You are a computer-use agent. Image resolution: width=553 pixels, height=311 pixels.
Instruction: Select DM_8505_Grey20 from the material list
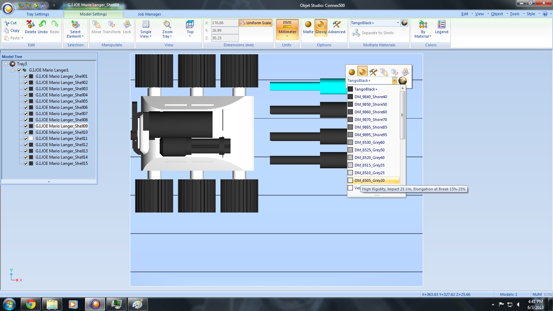coord(373,180)
